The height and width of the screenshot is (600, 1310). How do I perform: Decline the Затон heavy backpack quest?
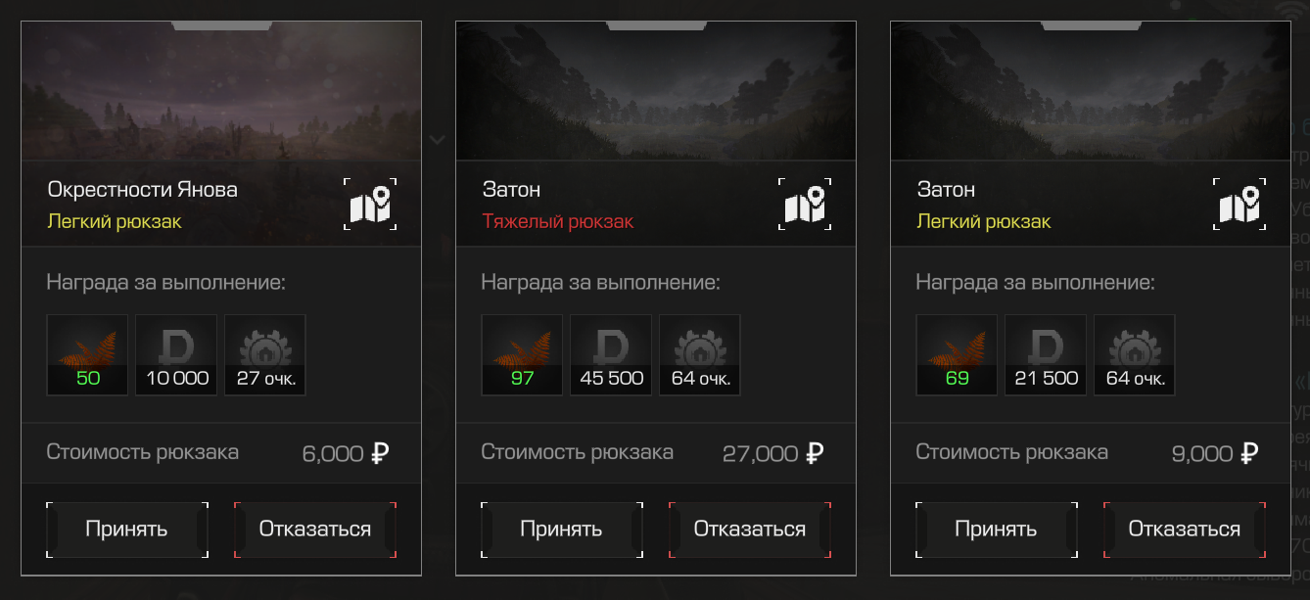point(750,530)
